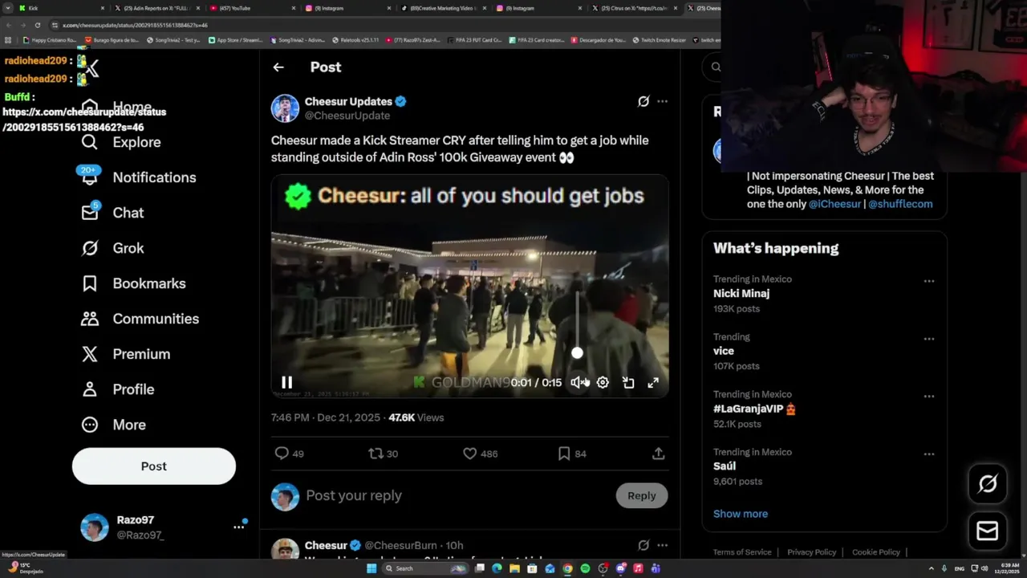The image size is (1027, 578).
Task: Switch to Adin Reports on X tab
Action: tap(156, 8)
